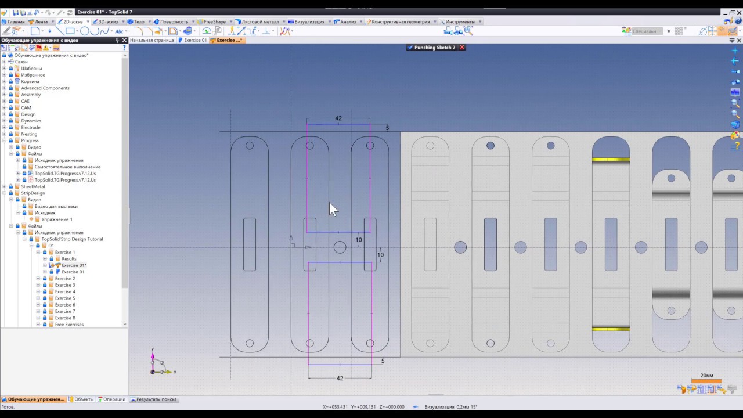Click the 20мм scale bar indicator
Screen dimensions: 743x418
[706, 379]
